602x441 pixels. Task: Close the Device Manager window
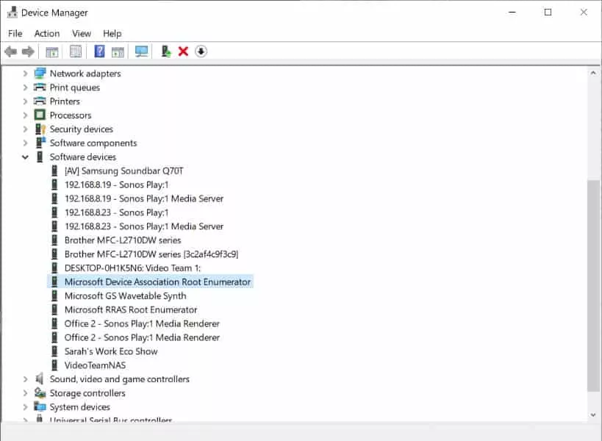(x=584, y=12)
